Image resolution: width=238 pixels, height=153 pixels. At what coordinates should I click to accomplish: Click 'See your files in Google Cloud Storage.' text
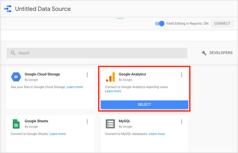(38, 87)
